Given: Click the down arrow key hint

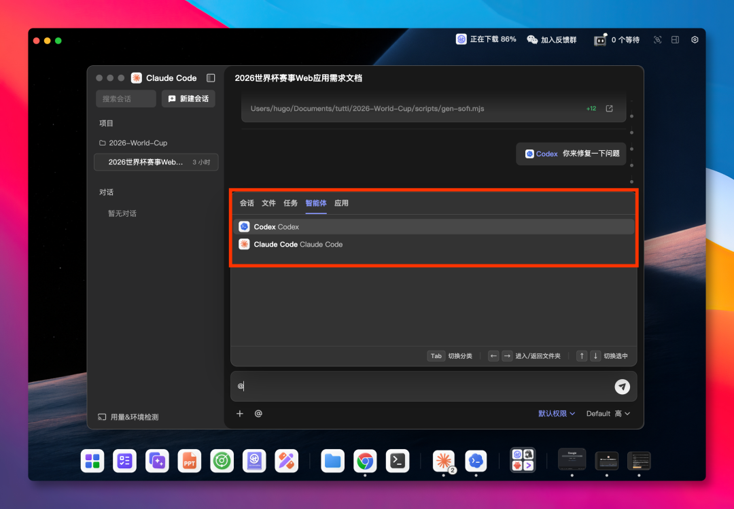Looking at the screenshot, I should 595,356.
